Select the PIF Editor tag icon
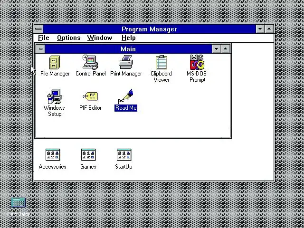The image size is (304, 228). click(90, 96)
